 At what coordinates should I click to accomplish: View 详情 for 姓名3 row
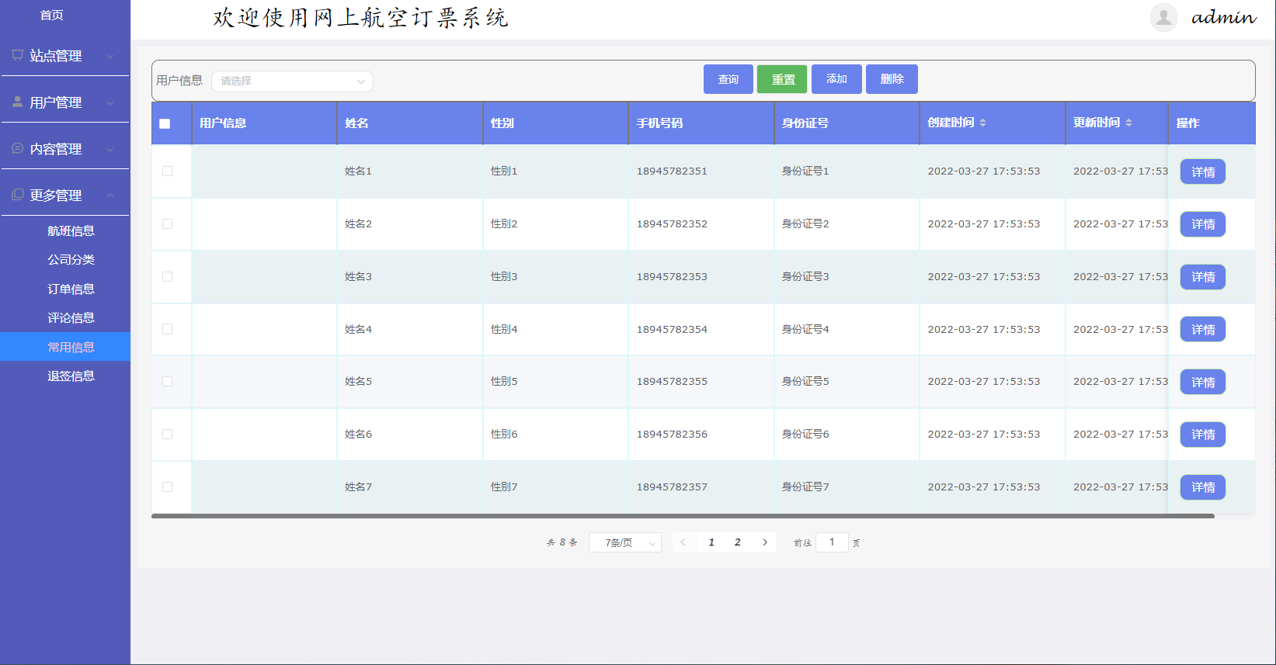[x=1202, y=277]
